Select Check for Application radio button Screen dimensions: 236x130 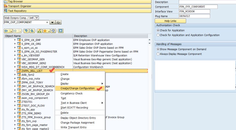tap(158, 30)
